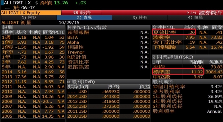The height and width of the screenshot is (122, 223).
Task: Click the 相對%-1年vs指數 header
Action: [x=87, y=28]
